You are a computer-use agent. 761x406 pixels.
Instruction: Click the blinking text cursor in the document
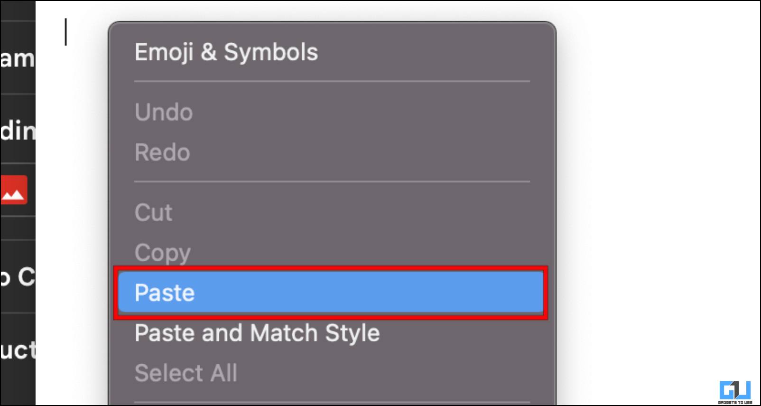(66, 32)
